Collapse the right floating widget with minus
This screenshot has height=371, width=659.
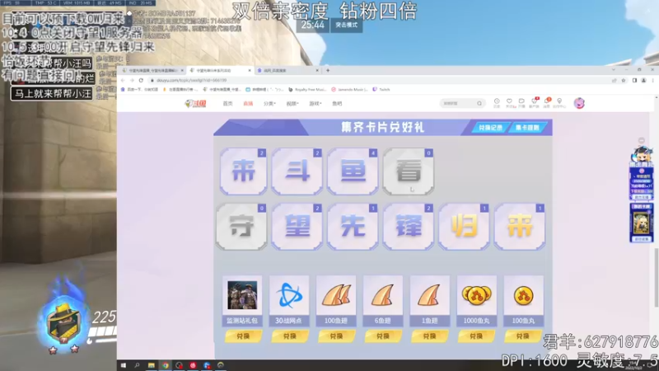click(642, 140)
